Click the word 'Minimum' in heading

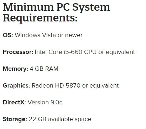click(x=28, y=7)
